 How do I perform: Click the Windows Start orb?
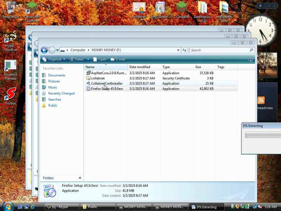click(8, 207)
